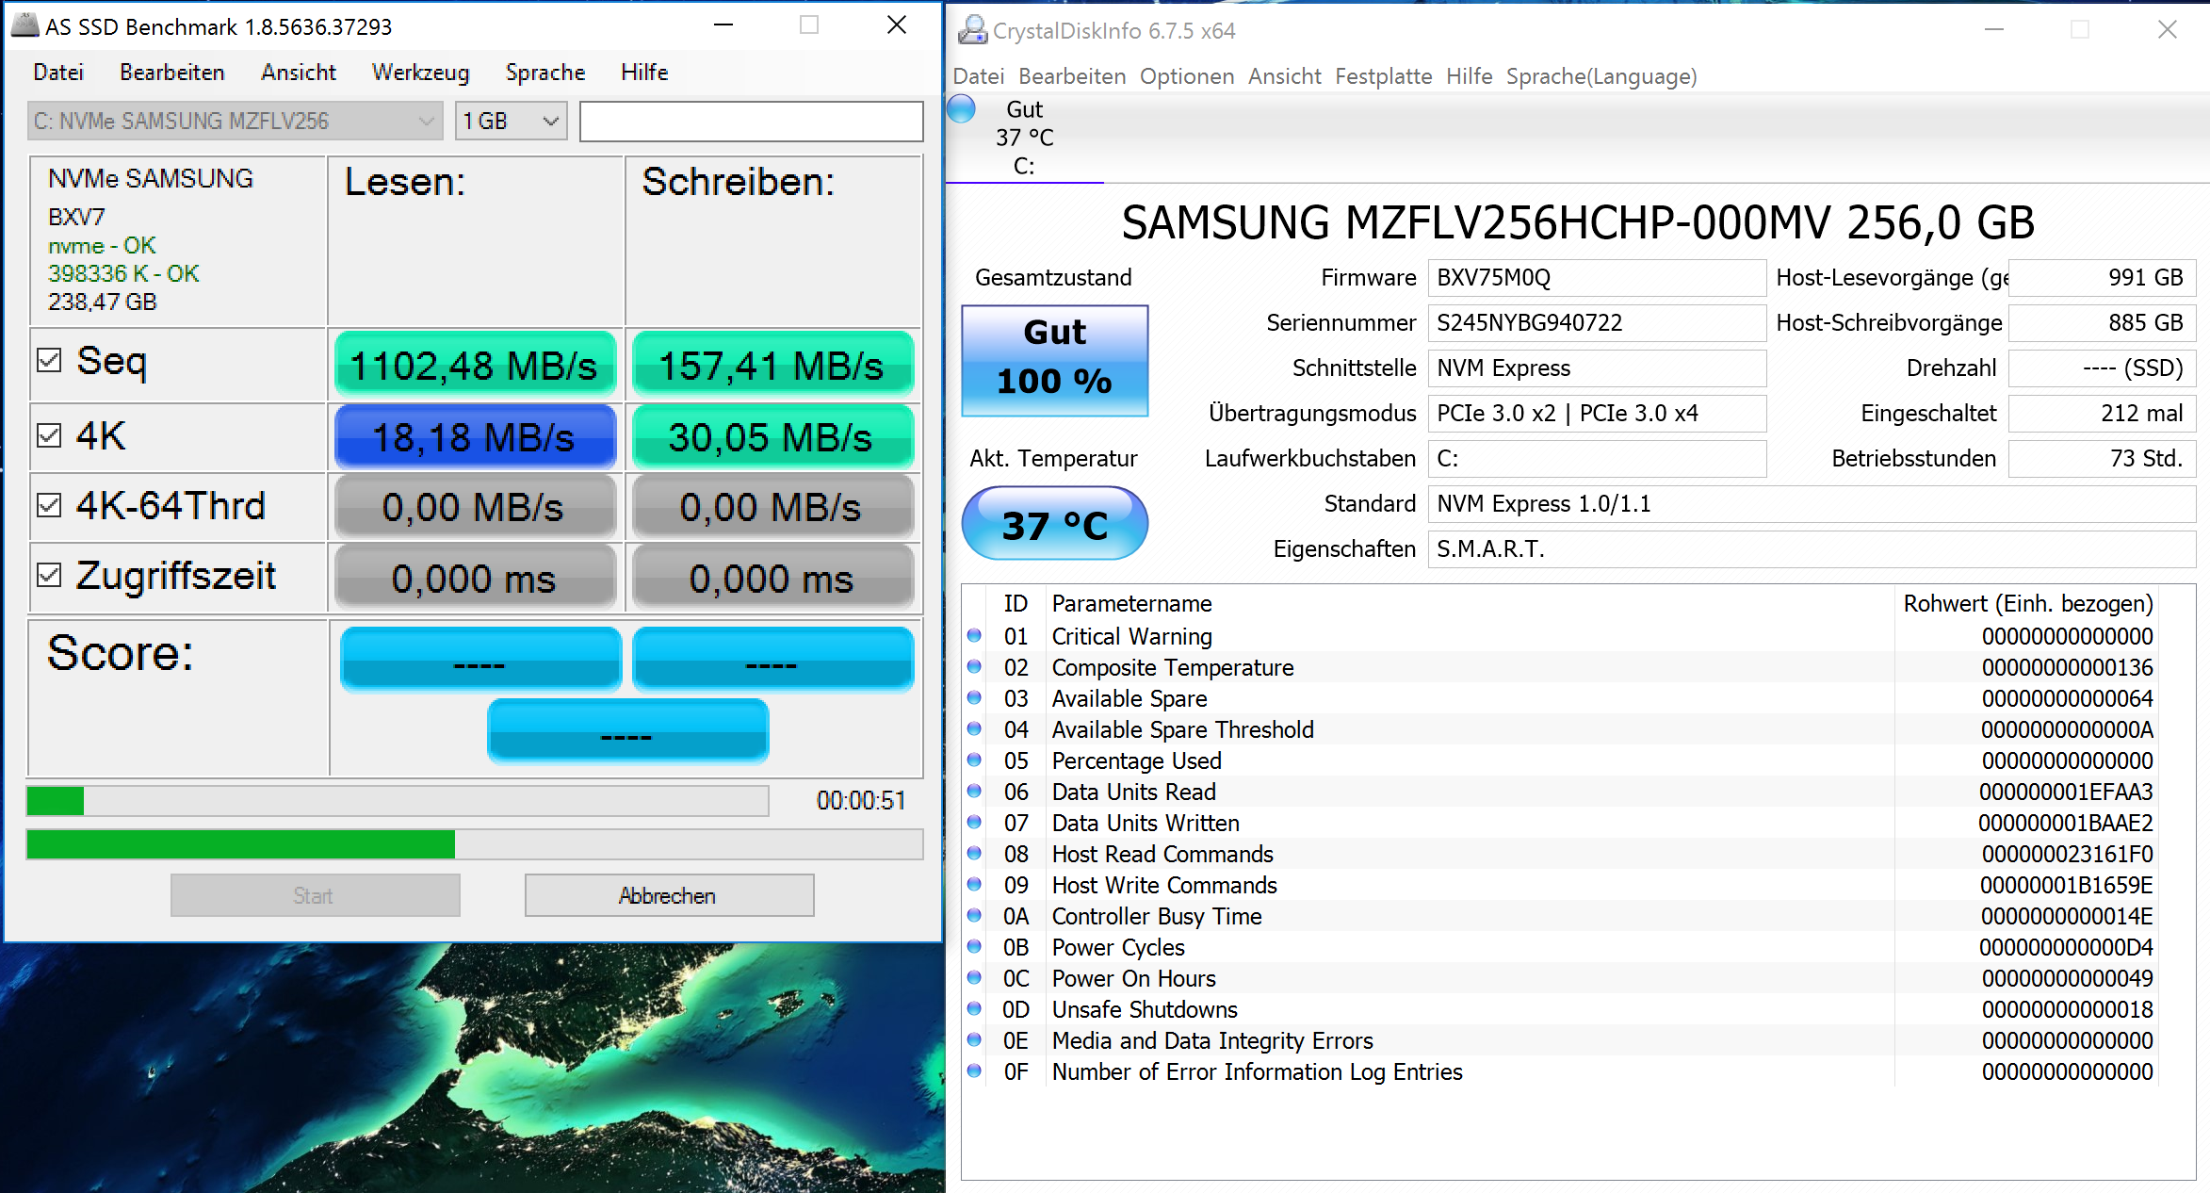
Task: Click the status dot for Error Information Log Entries
Action: point(975,1071)
